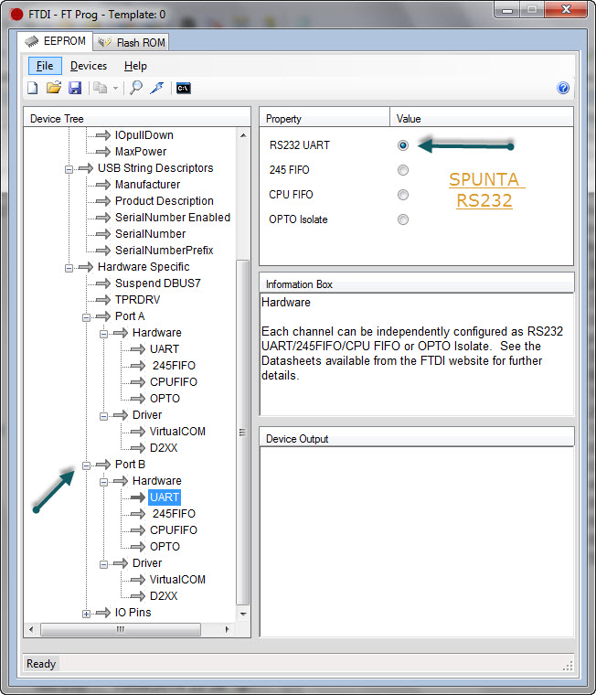Viewport: 596px width, 695px height.
Task: Open the Devices menu
Action: (x=89, y=66)
